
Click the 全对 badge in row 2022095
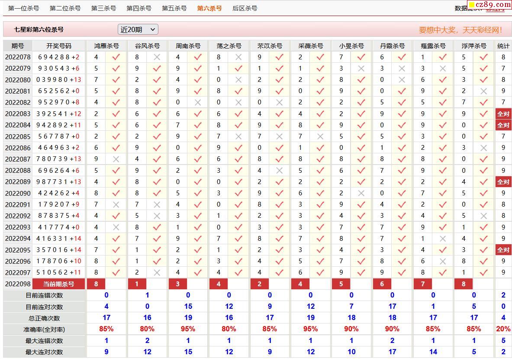503,250
